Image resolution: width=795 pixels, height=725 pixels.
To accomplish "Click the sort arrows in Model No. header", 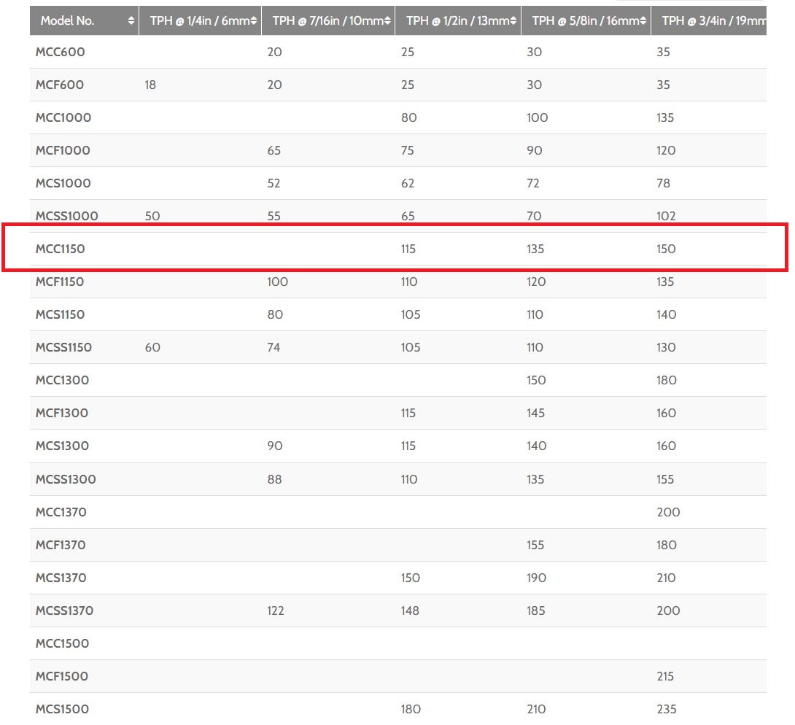I will click(131, 21).
